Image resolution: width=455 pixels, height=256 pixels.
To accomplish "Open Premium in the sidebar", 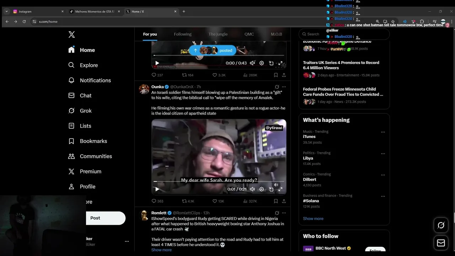I will click(x=85, y=171).
